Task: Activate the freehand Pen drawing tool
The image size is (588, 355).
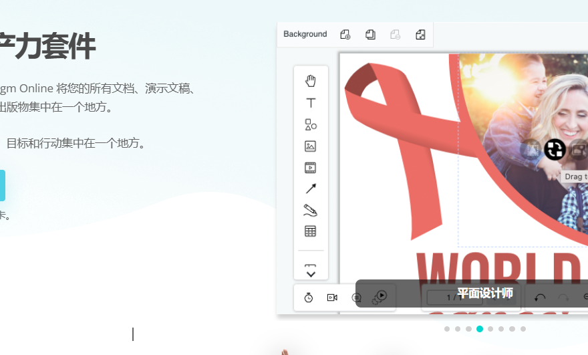Action: point(311,210)
